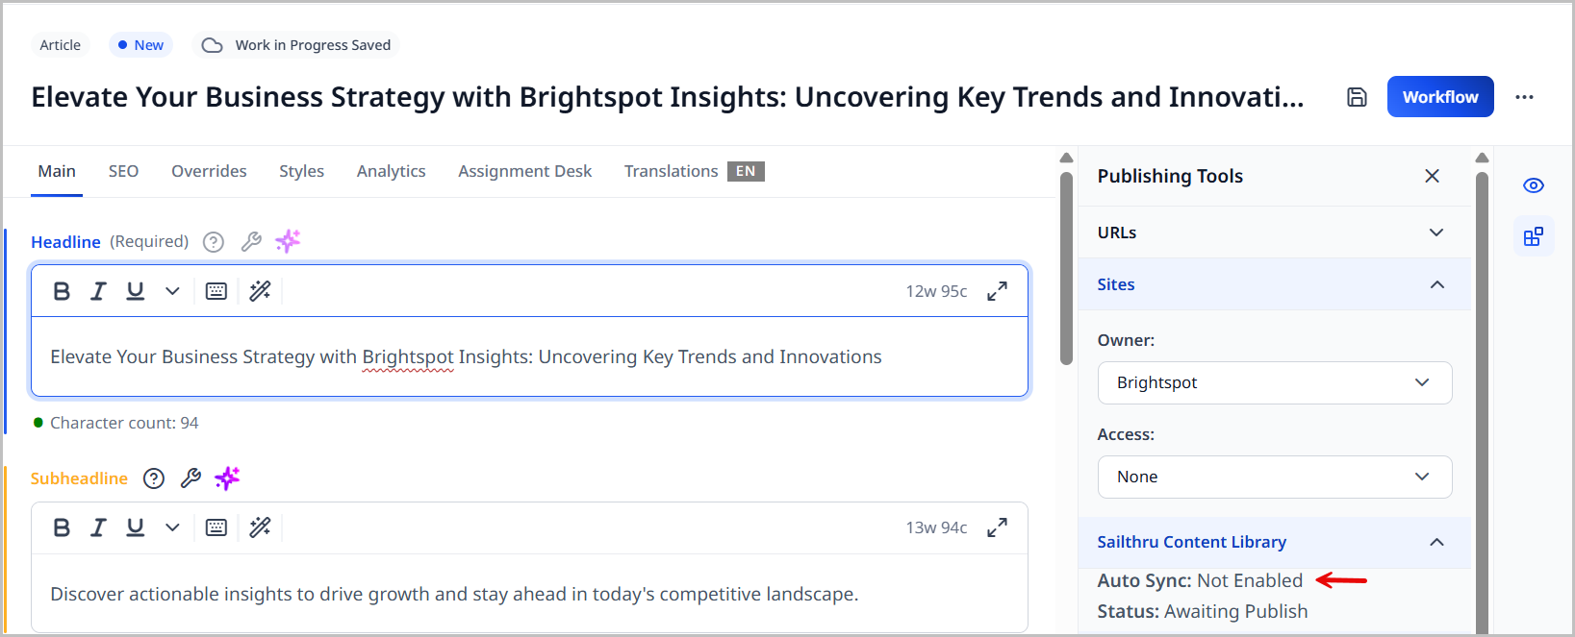Open the Headline help question-mark icon
The height and width of the screenshot is (637, 1575).
coord(214,242)
